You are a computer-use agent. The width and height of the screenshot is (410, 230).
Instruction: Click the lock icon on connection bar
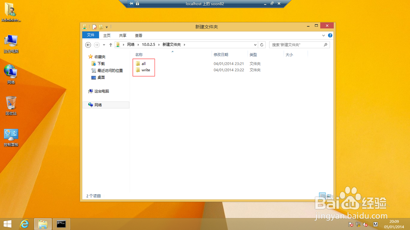(x=137, y=4)
